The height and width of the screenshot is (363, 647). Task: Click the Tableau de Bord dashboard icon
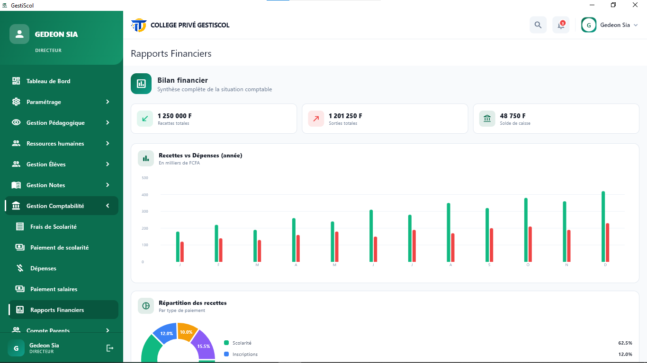[16, 81]
